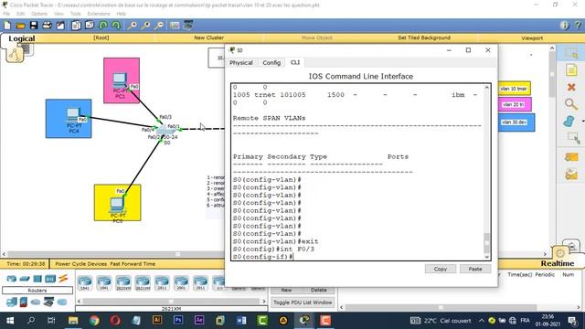Click Toggle PDU List Window button

tap(303, 302)
